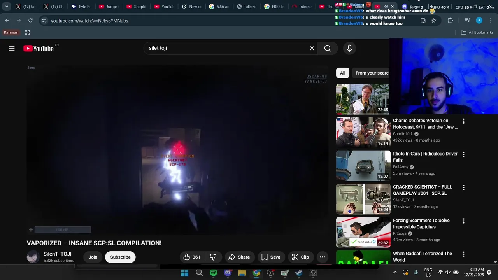Show hidden system tray icons chevron
This screenshot has width=498, height=280.
pos(395,272)
